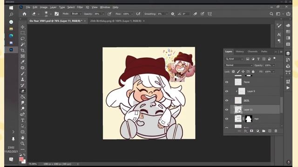Select the Path Selection arrow tool
298x167 pixels.
click(23, 126)
